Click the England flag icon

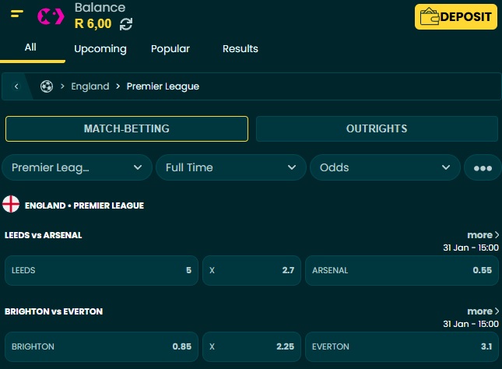click(11, 205)
